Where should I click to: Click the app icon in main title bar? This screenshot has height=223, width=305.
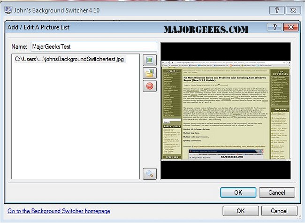pos(8,10)
